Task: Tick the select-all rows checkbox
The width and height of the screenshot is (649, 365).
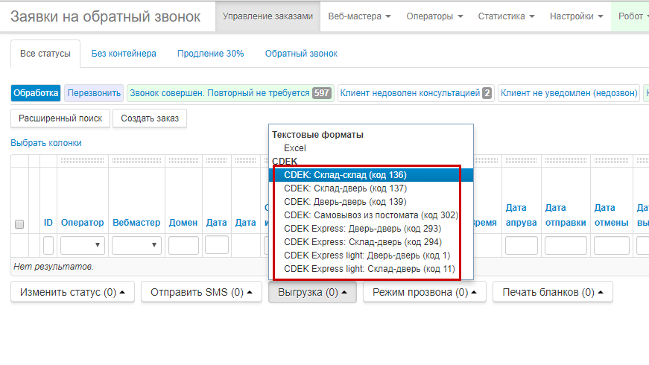Action: click(x=19, y=224)
